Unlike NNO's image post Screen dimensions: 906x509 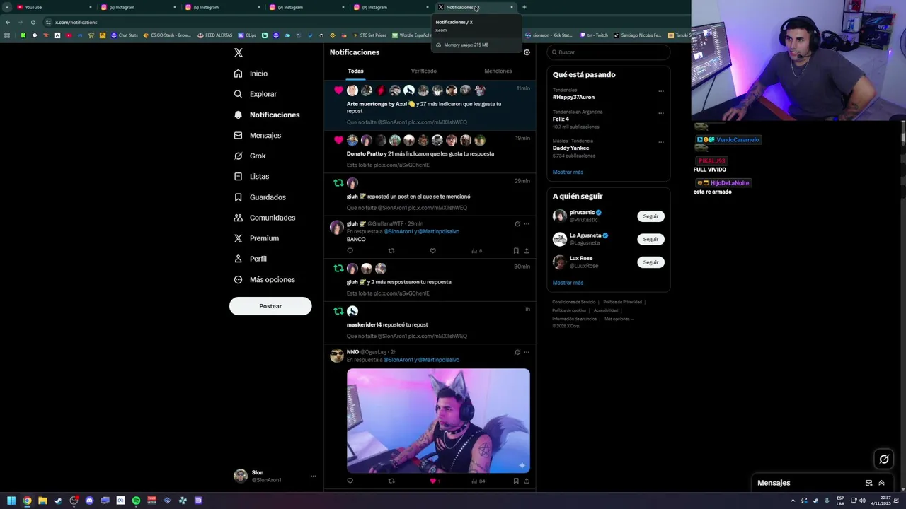tap(433, 481)
